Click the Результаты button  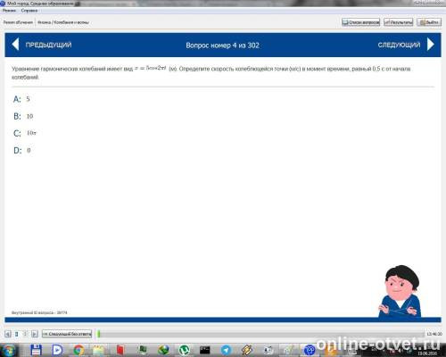click(x=399, y=22)
